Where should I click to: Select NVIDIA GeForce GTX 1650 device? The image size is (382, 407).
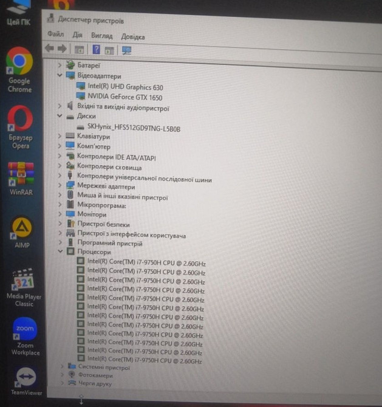(124, 97)
